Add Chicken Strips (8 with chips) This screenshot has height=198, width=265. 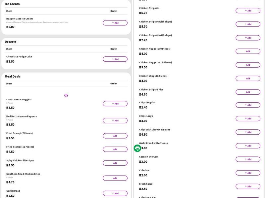[248, 38]
